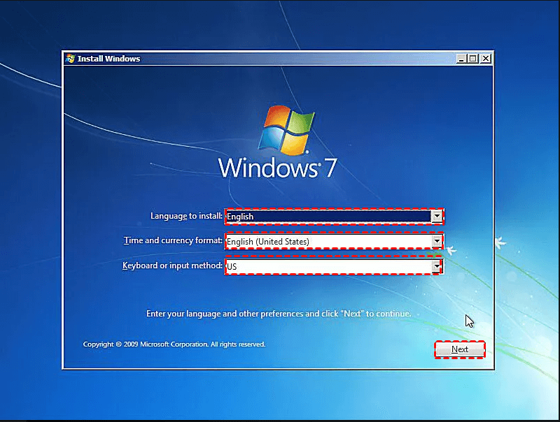This screenshot has height=422, width=560.
Task: Click the Install Windows title bar icon
Action: pyautogui.click(x=71, y=59)
